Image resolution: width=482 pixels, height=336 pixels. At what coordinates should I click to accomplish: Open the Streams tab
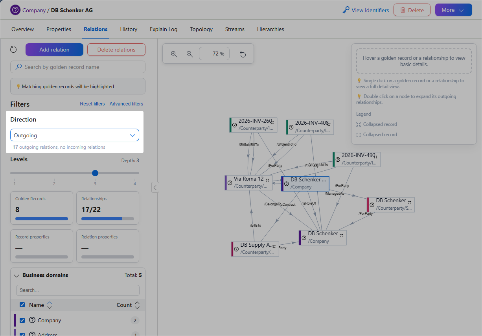pyautogui.click(x=235, y=29)
